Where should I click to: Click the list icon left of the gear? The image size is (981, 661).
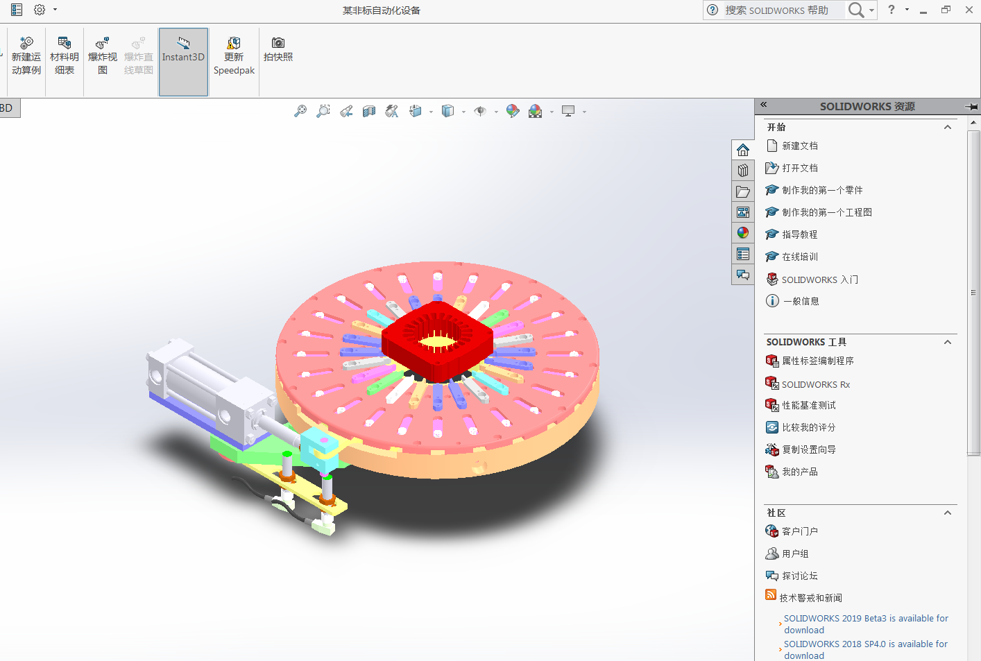point(17,10)
